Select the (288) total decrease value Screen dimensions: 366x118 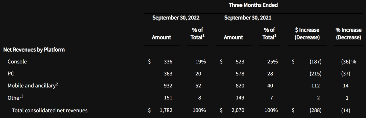(x=315, y=110)
